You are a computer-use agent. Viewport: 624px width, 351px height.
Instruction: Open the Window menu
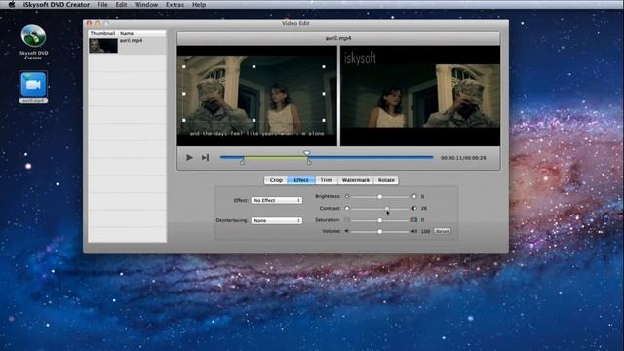pyautogui.click(x=146, y=5)
